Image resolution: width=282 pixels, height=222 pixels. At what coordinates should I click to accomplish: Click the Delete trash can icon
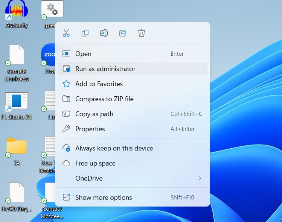point(142,33)
